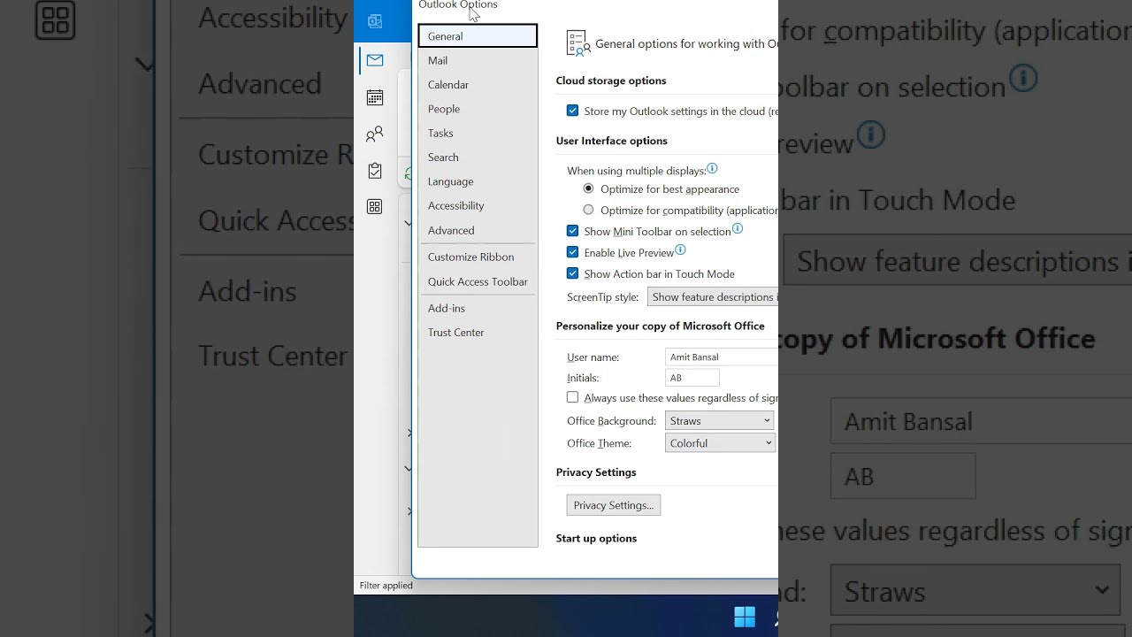Go to the People options category
Image resolution: width=1132 pixels, height=637 pixels.
(x=478, y=109)
